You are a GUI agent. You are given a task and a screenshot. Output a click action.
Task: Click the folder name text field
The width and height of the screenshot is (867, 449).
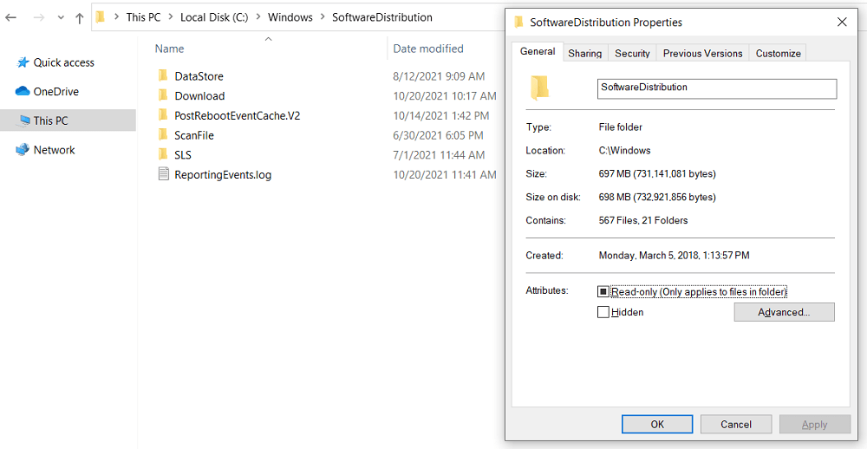(717, 88)
